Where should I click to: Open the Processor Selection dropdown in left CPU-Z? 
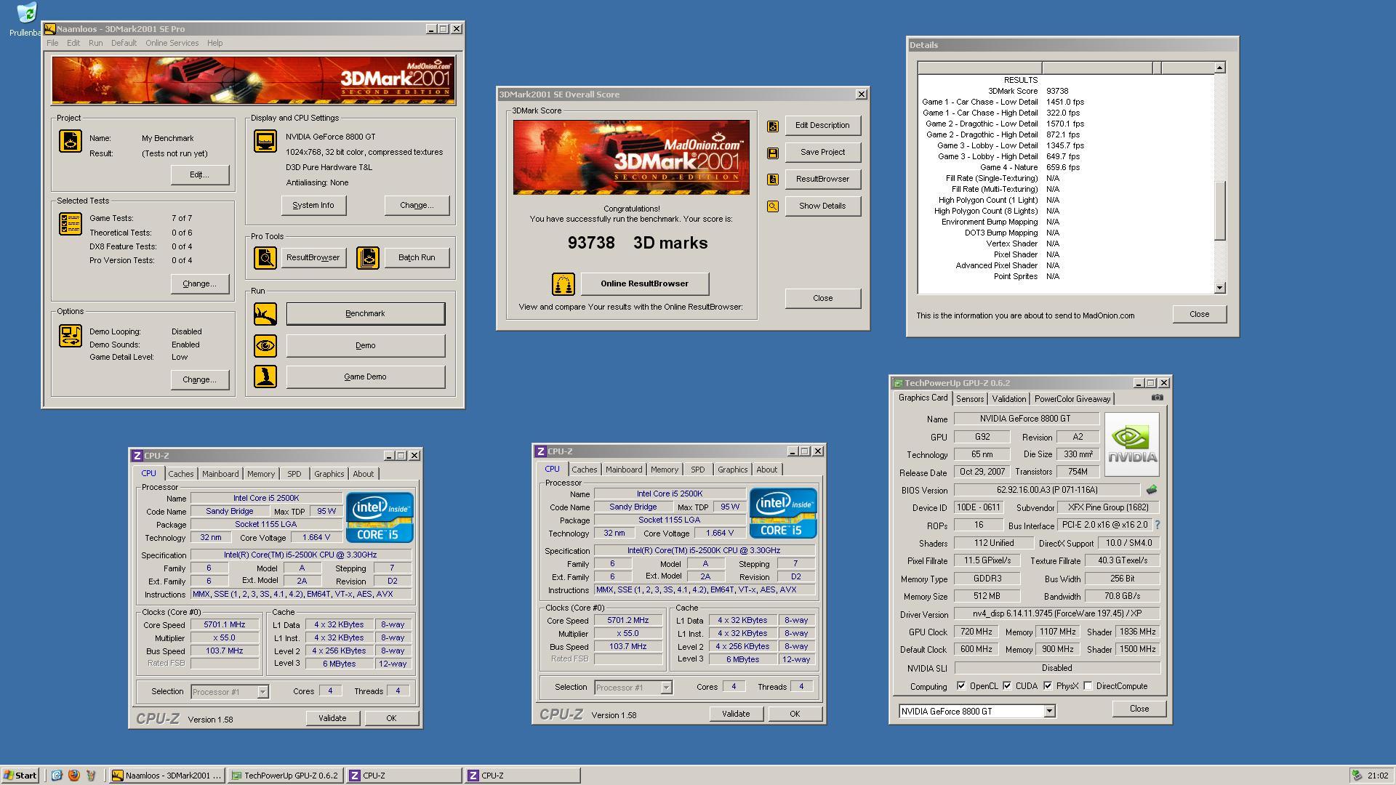click(x=262, y=692)
